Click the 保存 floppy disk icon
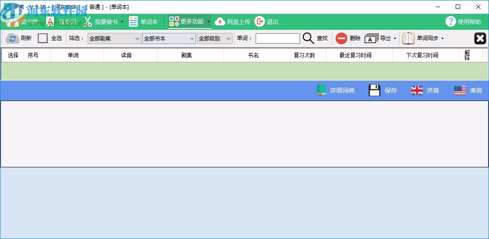The height and width of the screenshot is (239, 489). point(374,90)
